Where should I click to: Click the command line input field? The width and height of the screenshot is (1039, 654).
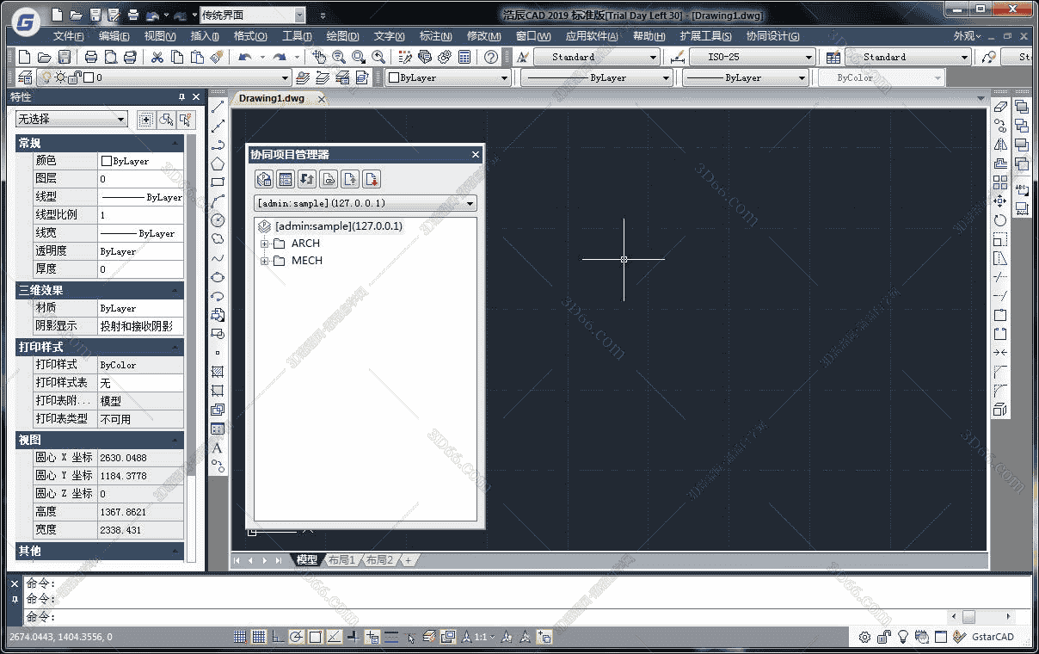[x=482, y=617]
